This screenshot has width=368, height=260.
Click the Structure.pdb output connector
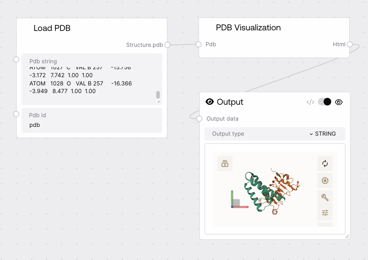click(x=167, y=45)
